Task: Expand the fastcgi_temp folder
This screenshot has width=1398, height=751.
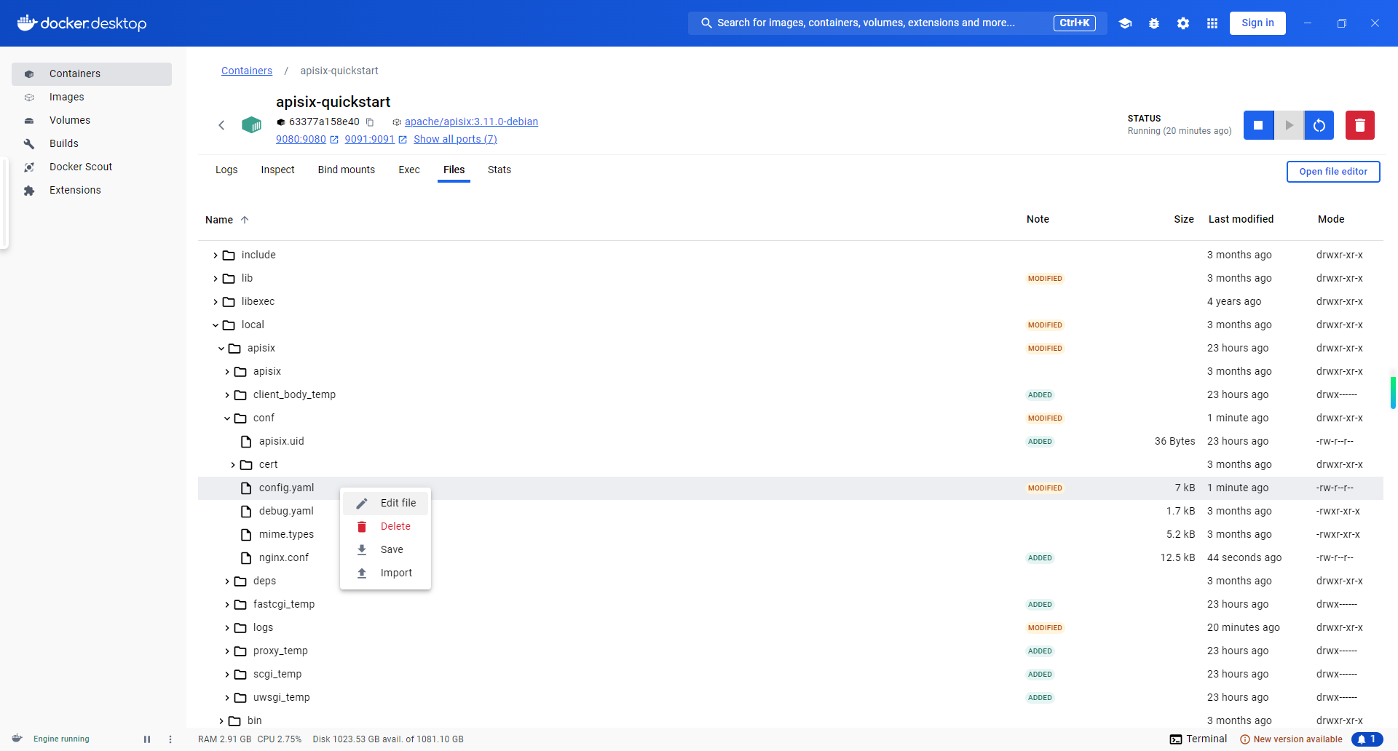Action: 227,605
